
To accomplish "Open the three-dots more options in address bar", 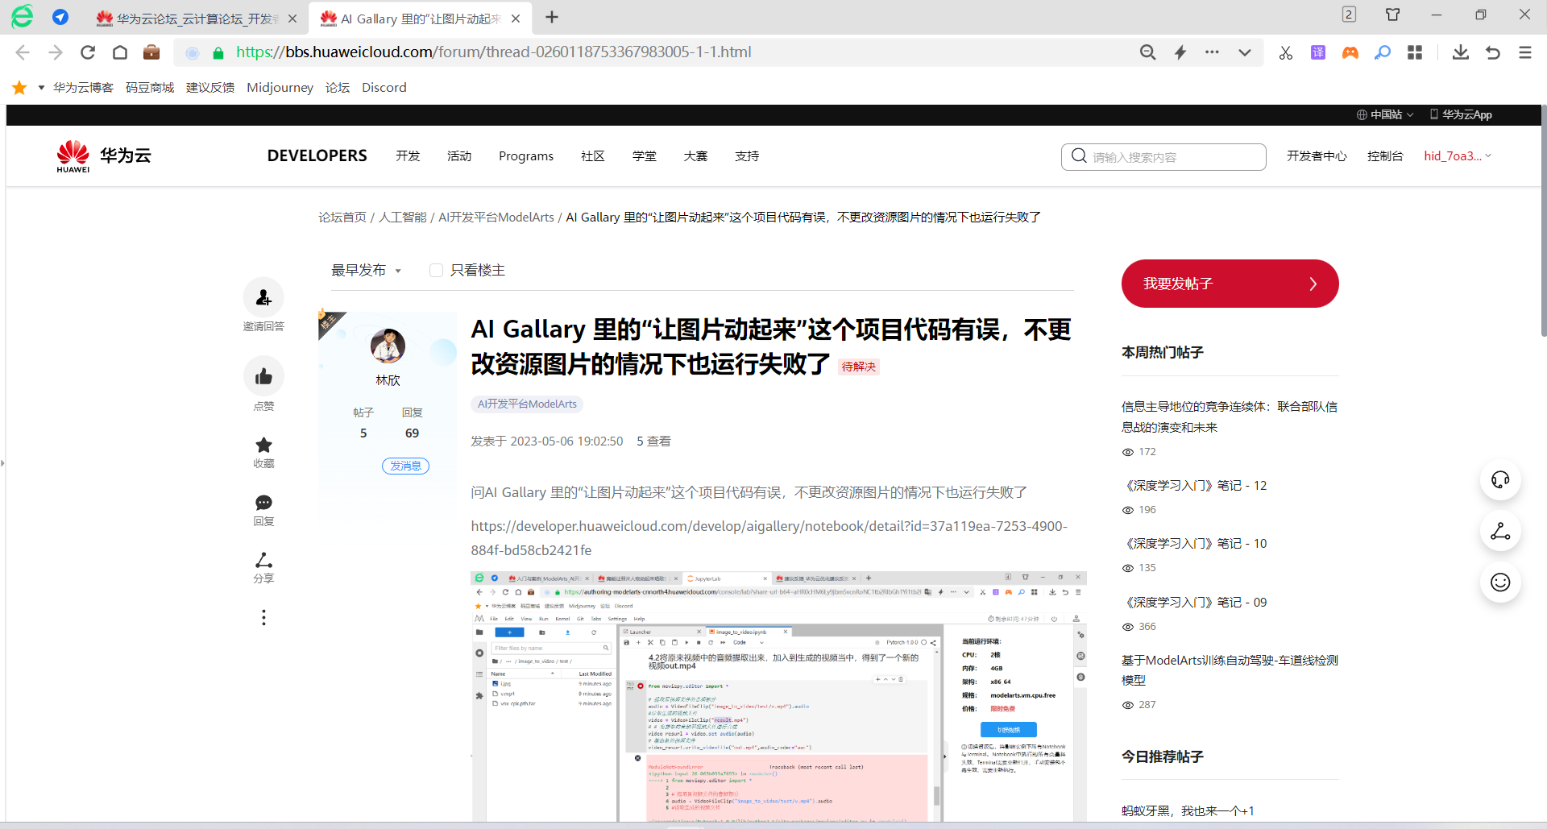I will point(1213,52).
